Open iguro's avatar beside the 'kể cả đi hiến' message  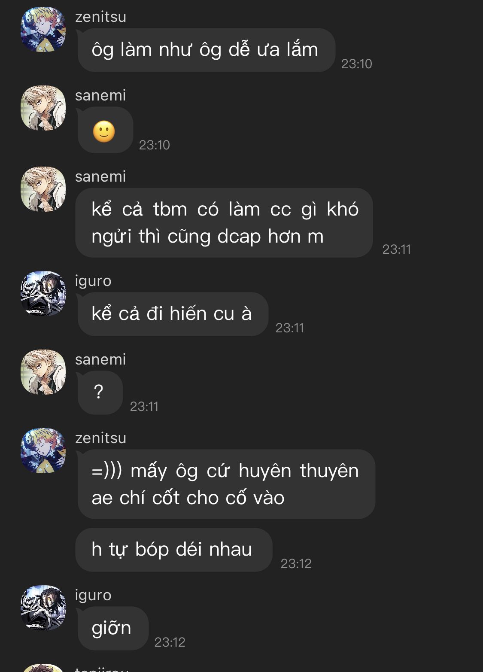pyautogui.click(x=43, y=293)
